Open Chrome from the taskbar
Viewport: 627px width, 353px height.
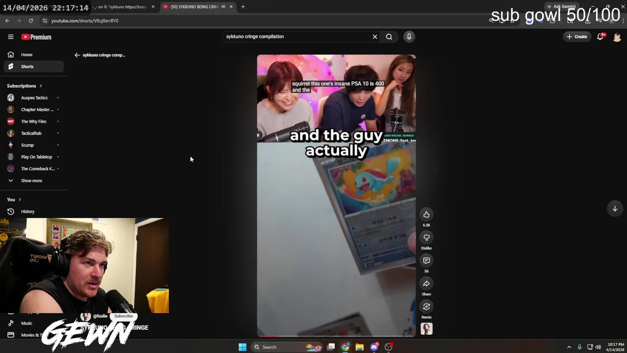[x=345, y=347]
